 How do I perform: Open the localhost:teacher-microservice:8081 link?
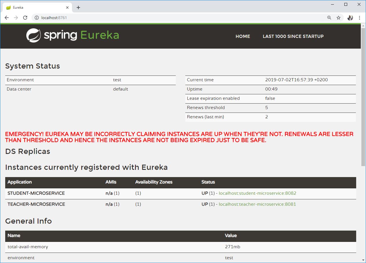point(257,204)
